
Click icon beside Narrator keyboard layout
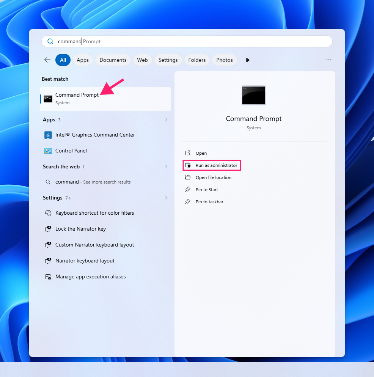pos(48,261)
